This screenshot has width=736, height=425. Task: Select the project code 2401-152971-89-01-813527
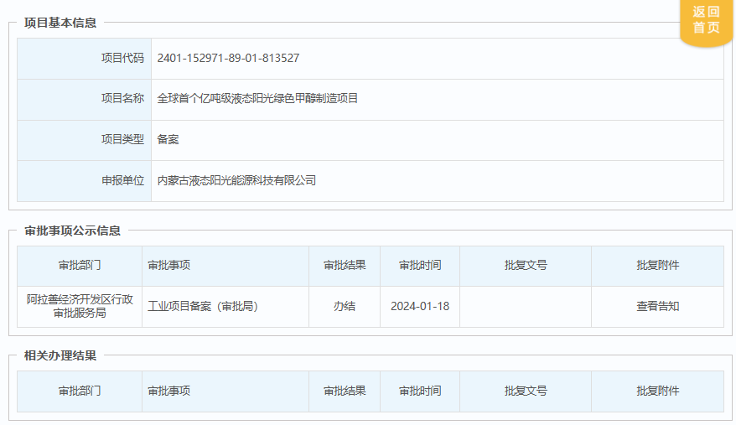tap(228, 58)
